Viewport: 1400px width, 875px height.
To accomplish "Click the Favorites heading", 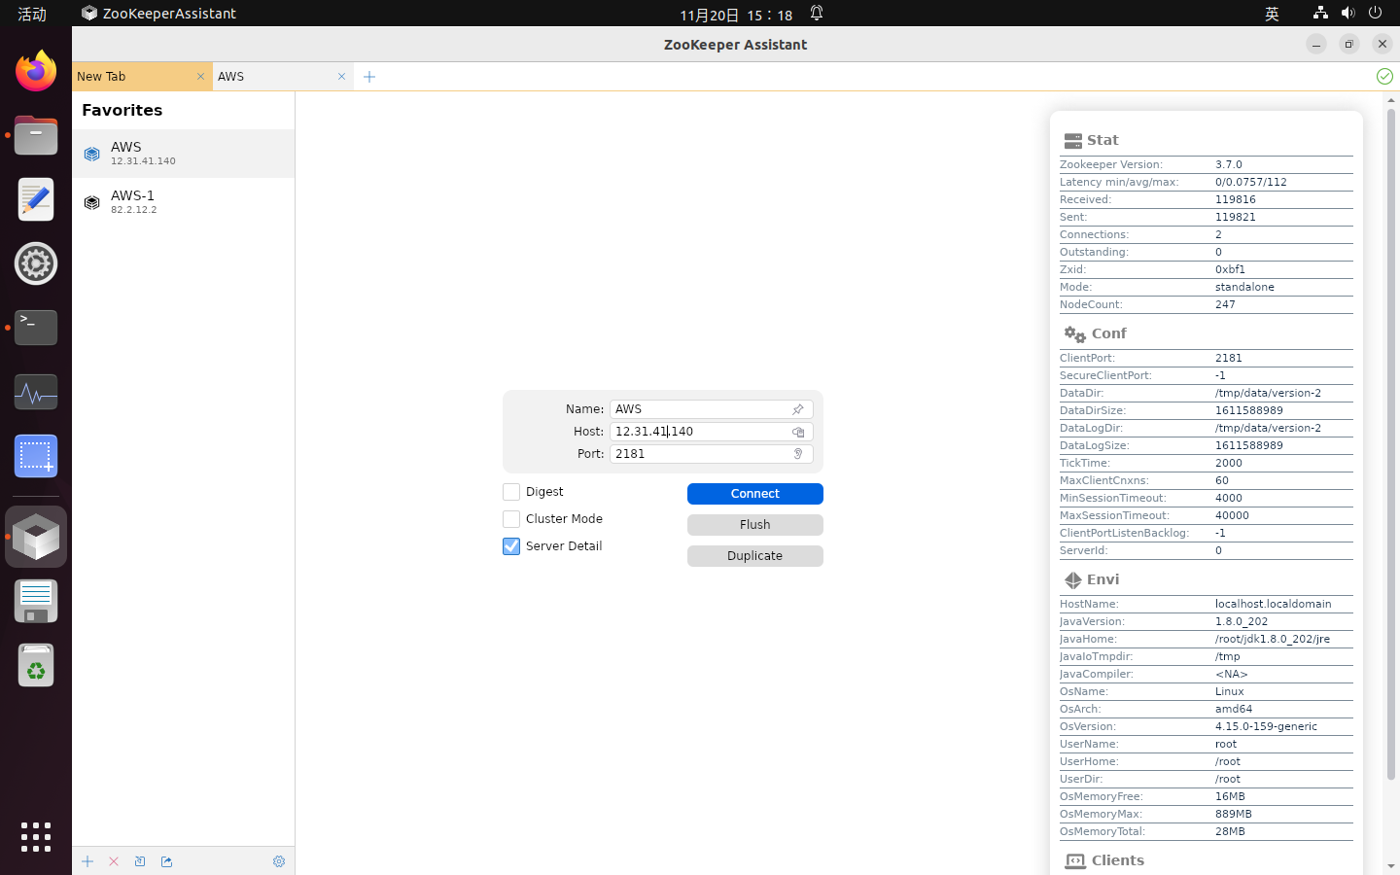I will coord(122,111).
